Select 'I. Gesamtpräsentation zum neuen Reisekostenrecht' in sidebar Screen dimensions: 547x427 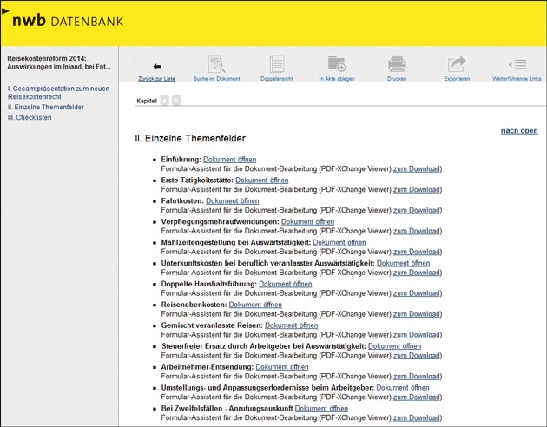[57, 93]
